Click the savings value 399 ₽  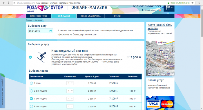pos(132,99)
